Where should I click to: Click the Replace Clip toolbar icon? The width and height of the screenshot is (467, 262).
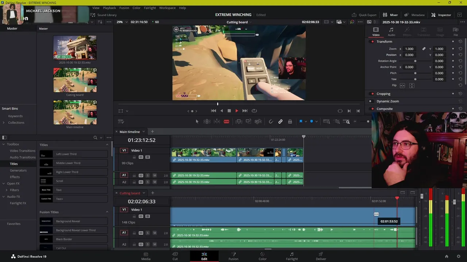point(258,122)
